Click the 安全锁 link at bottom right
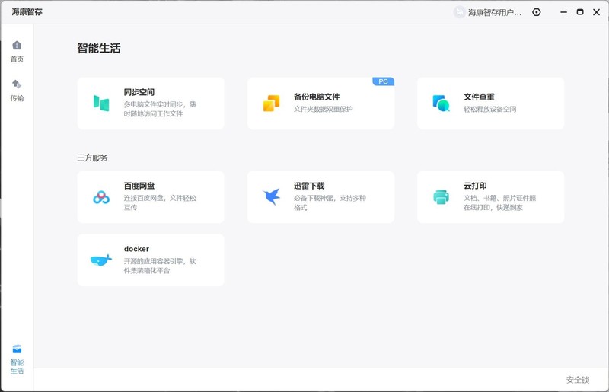609x392 pixels. click(x=578, y=380)
